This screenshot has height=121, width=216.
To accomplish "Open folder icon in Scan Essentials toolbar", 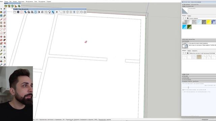I will pos(15,12).
